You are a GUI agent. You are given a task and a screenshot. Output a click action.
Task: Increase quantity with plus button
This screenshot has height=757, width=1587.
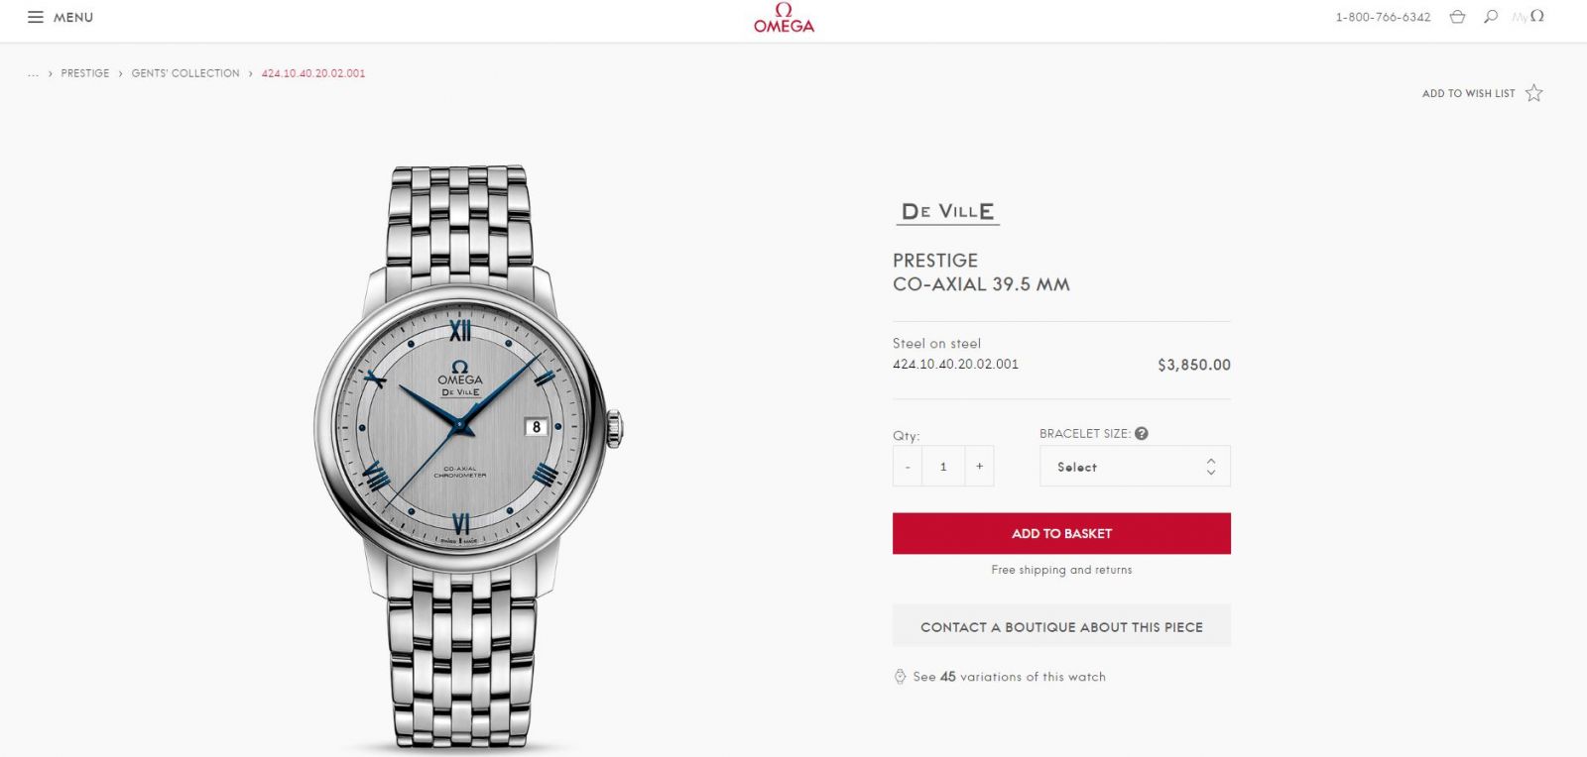point(979,467)
